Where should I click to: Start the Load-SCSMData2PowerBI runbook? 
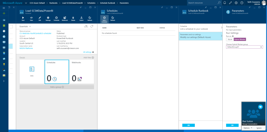click(x=23, y=19)
